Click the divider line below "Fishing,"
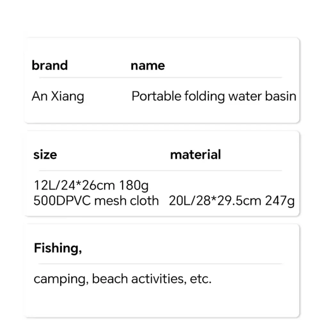The height and width of the screenshot is (320, 320). pos(160,264)
